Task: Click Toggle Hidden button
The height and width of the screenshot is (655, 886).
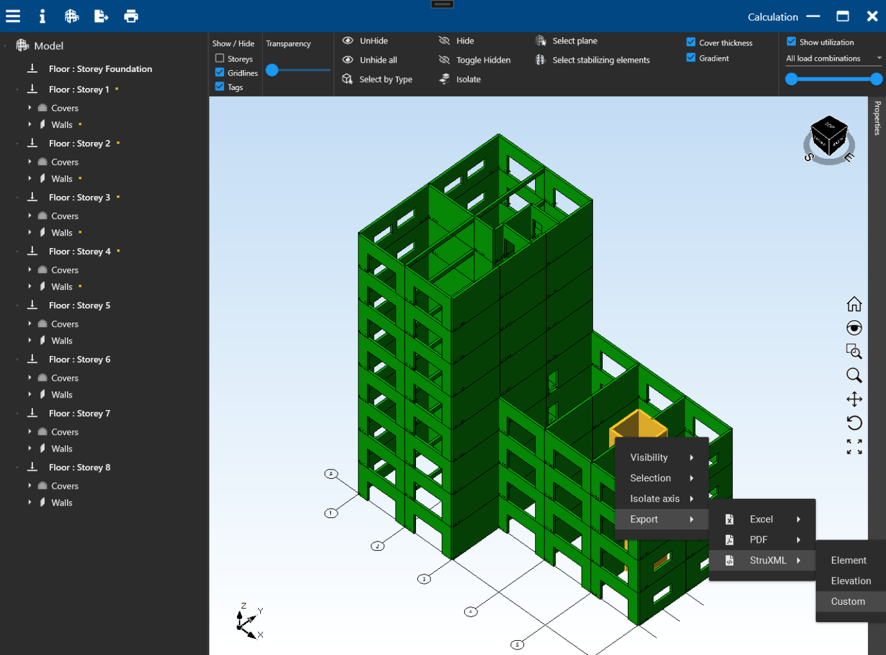Action: [x=475, y=60]
